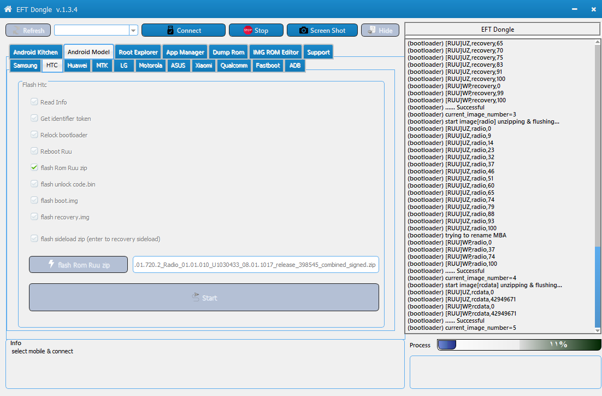Select the Qualcomm tab
This screenshot has height=396, width=602.
point(234,65)
